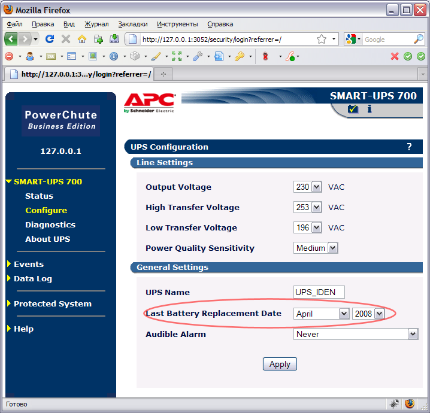Open the Правка menu
The image size is (430, 413).
(43, 24)
